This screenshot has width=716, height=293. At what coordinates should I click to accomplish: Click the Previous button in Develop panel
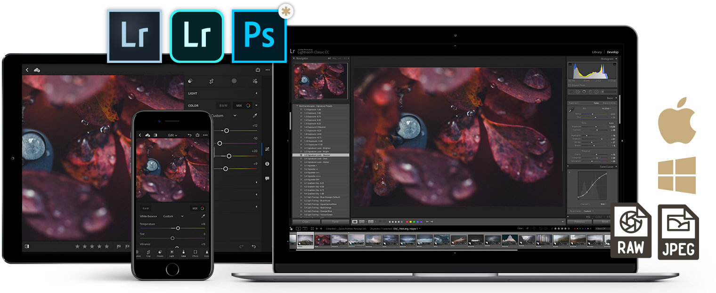tap(579, 222)
